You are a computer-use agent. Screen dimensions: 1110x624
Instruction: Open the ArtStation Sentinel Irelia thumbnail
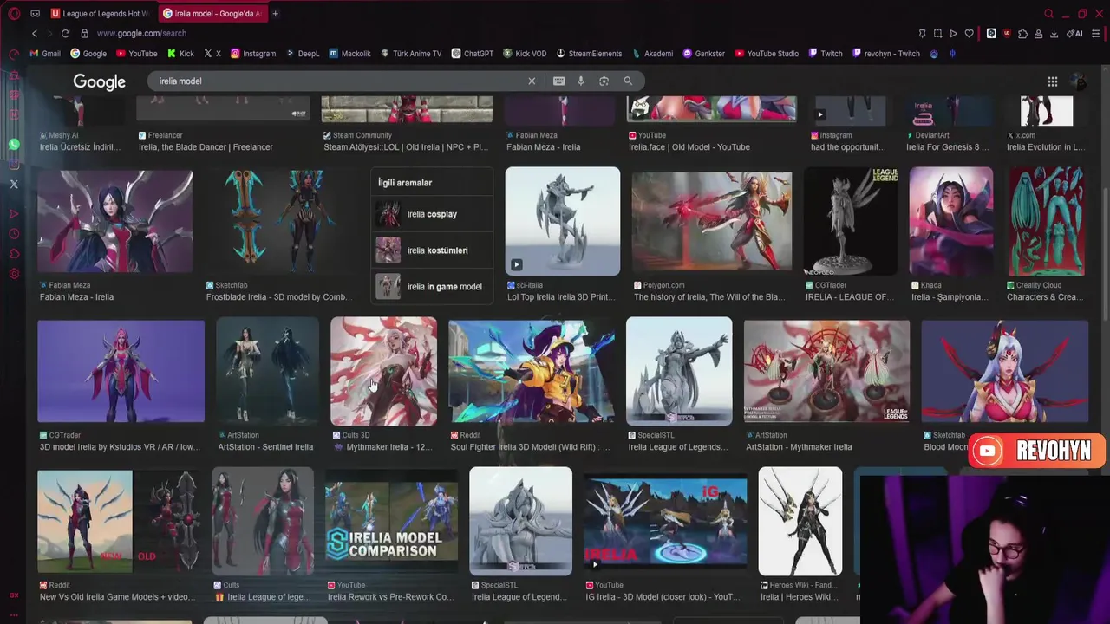[x=267, y=372]
